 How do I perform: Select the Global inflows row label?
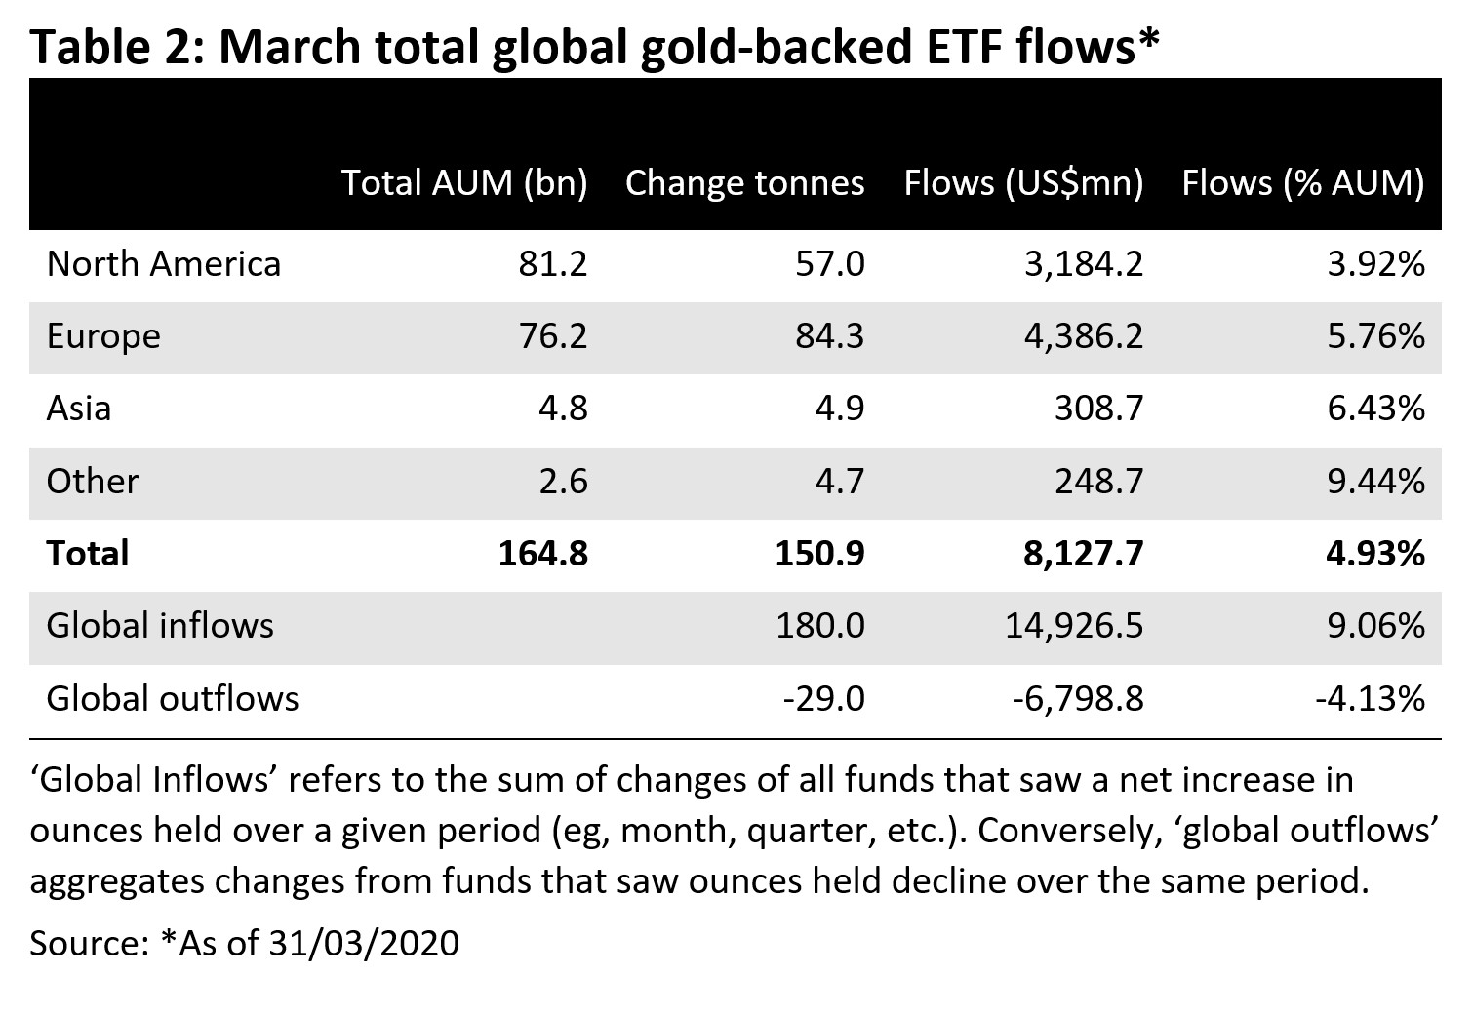pyautogui.click(x=160, y=625)
